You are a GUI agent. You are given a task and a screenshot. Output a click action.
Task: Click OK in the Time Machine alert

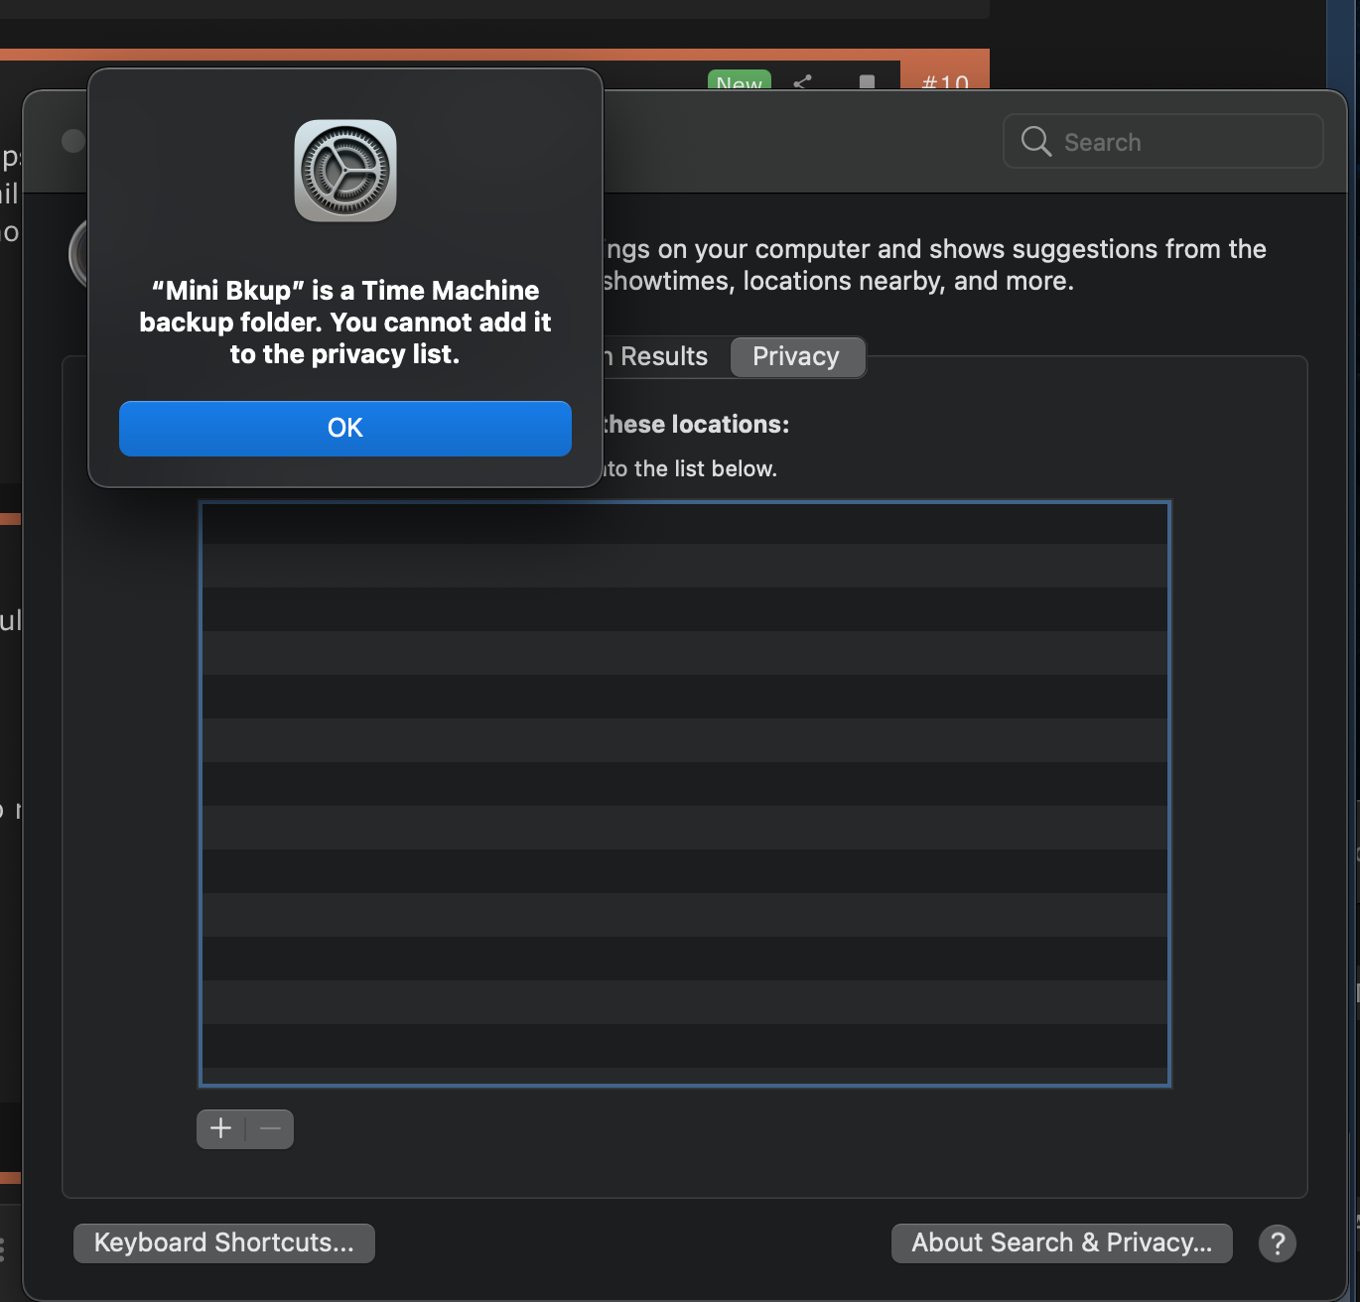[345, 428]
